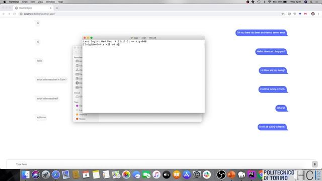This screenshot has height=181, width=322.
Task: Open the Apple menu
Action: pyautogui.click(x=5, y=2)
